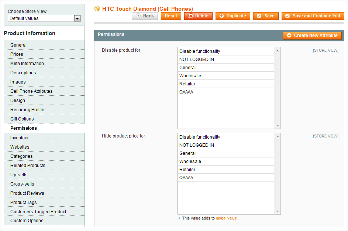Open the Related Products tab

[44, 166]
